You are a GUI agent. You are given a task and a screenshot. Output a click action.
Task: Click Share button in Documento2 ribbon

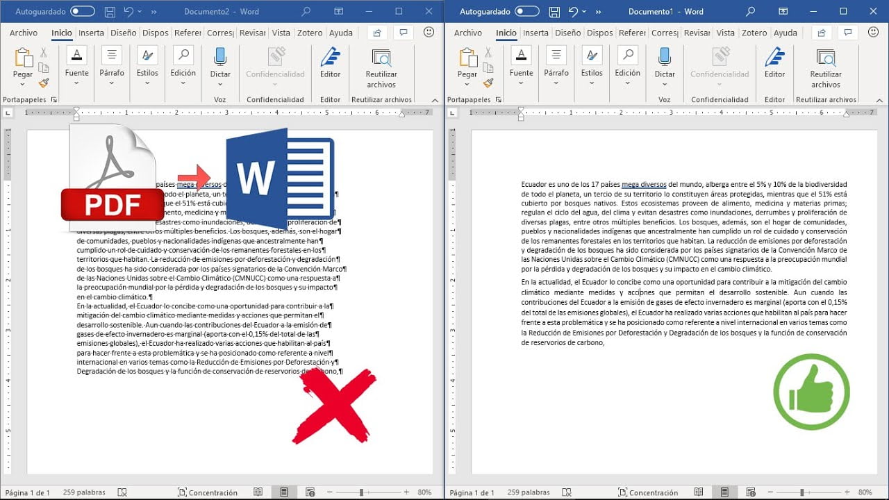377,33
